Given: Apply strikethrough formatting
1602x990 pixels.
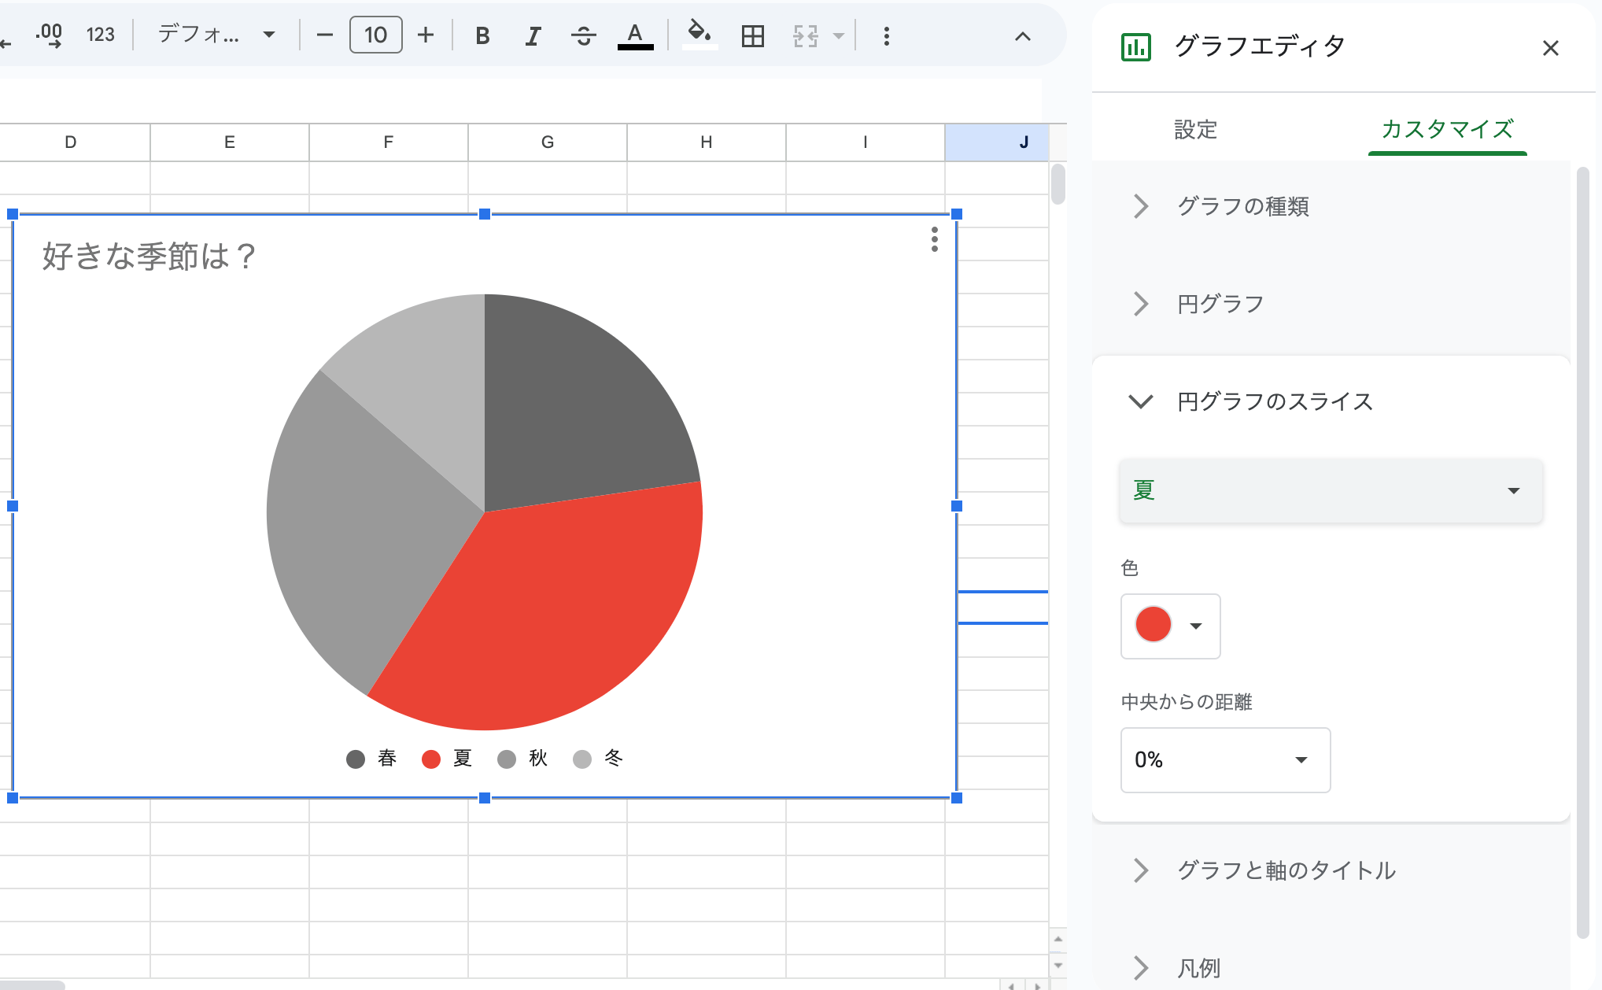Looking at the screenshot, I should coord(584,35).
